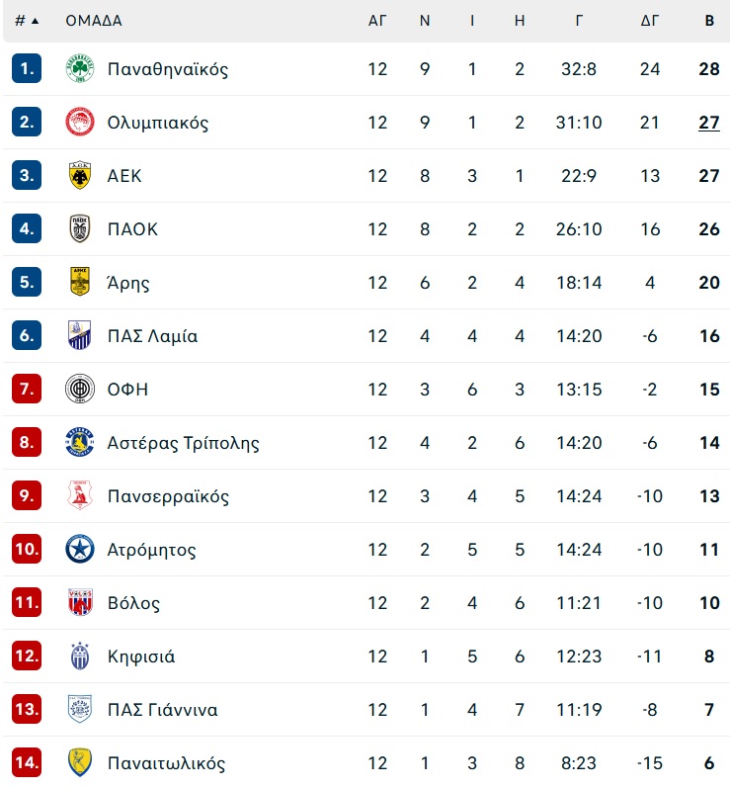Click the Παναιτωλικός yellow shield crest
The width and height of the screenshot is (730, 789).
[80, 762]
